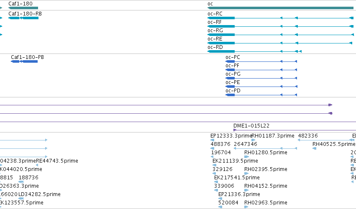Select the oc-RE transcript
The height and width of the screenshot is (209, 356).
(280, 43)
